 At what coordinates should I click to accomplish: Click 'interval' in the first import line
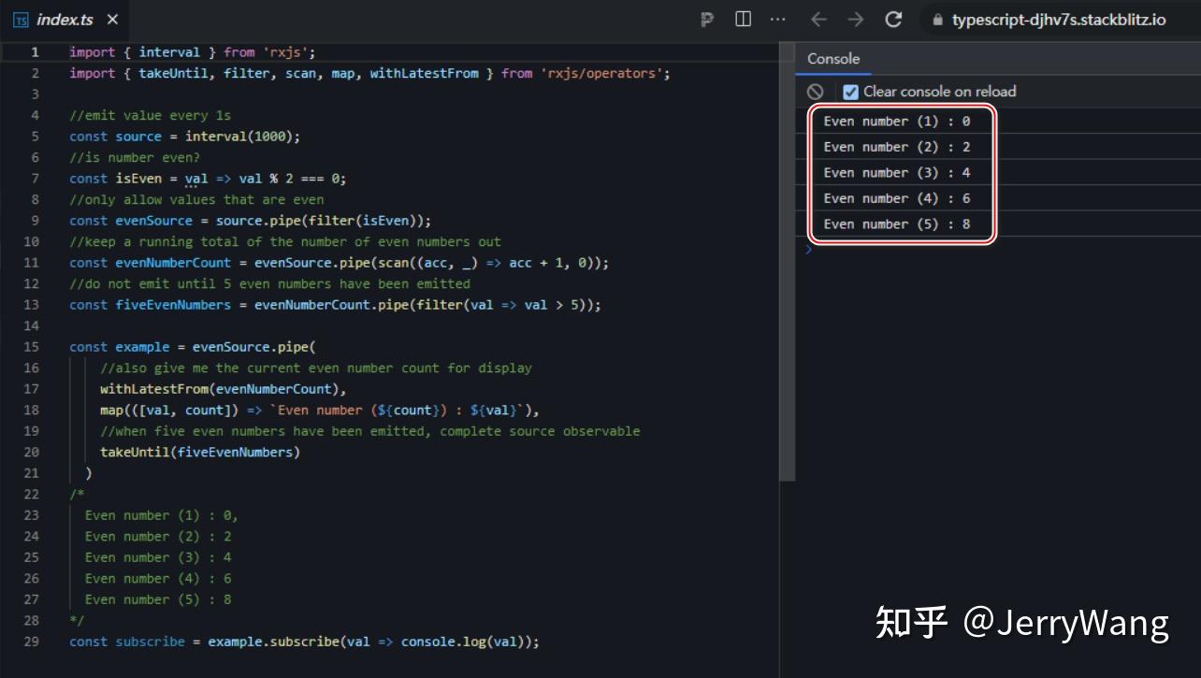pos(169,52)
